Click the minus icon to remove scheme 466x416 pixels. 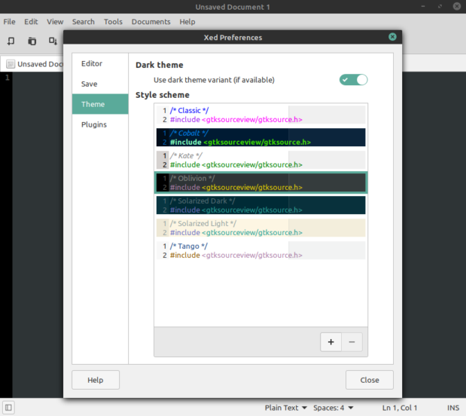(352, 341)
